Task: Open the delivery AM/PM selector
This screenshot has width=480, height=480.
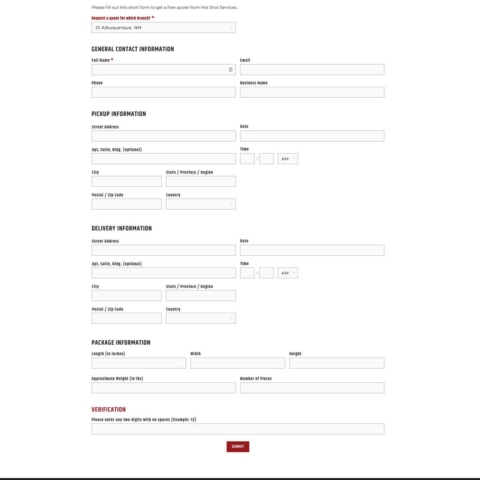Action: [288, 273]
